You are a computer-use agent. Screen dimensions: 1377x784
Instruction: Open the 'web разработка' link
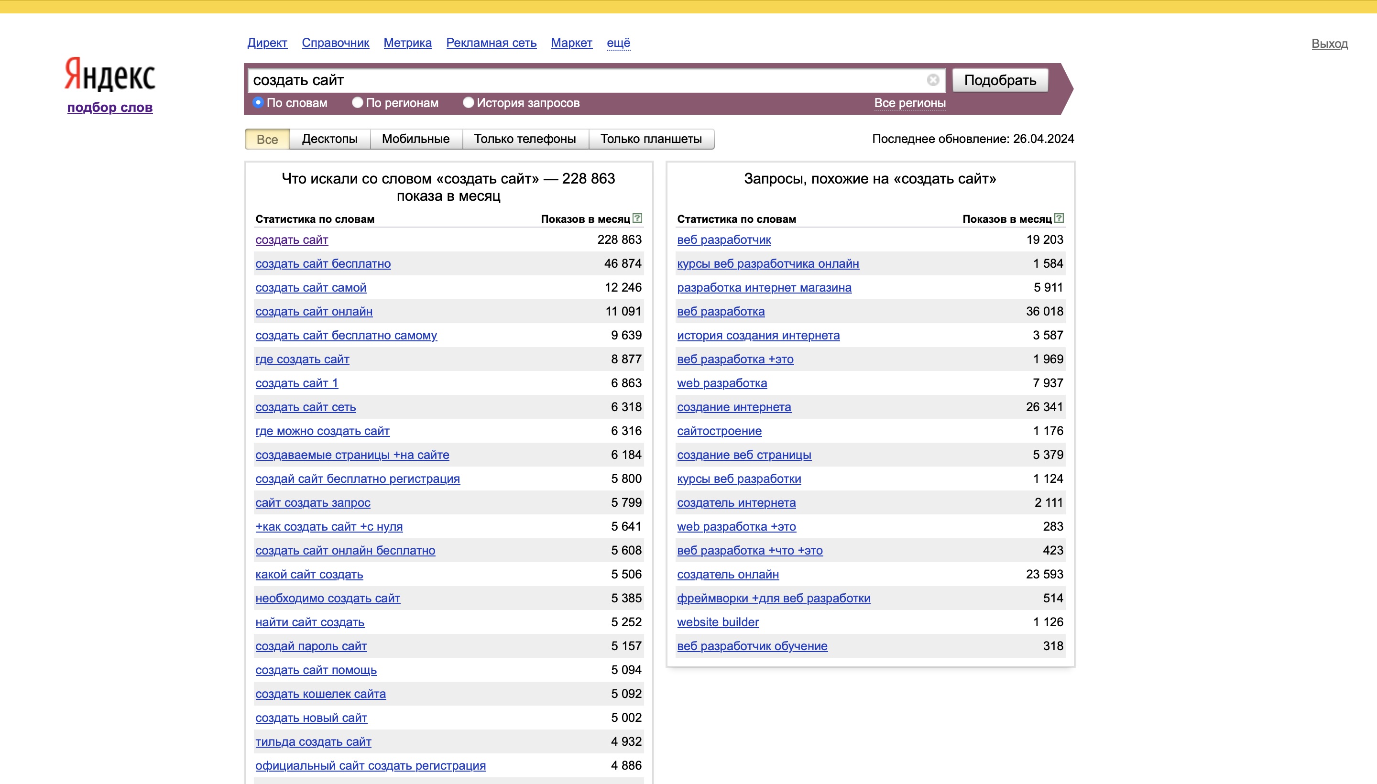[x=722, y=383]
